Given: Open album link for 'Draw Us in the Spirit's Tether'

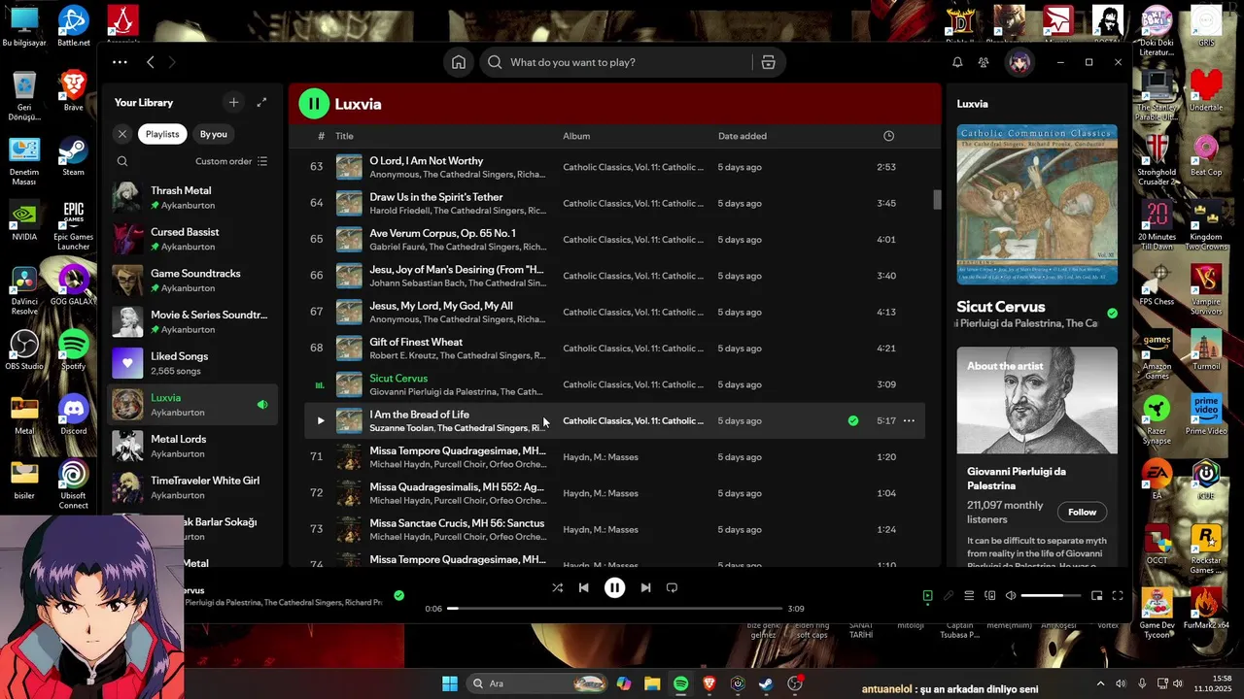Looking at the screenshot, I should 634,203.
